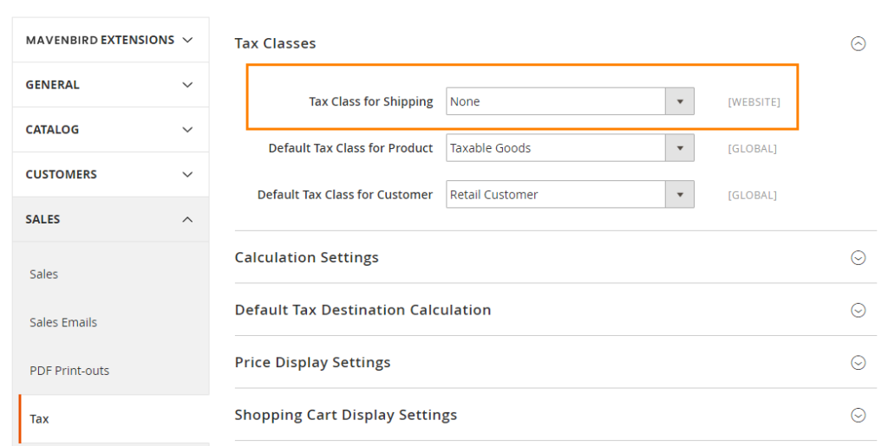Click the arrow on the Default Tax Class for Product dropdown

(x=680, y=148)
